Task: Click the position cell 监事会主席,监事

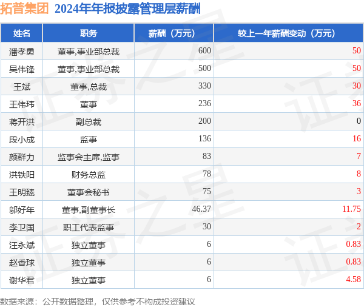Action: click(89, 157)
